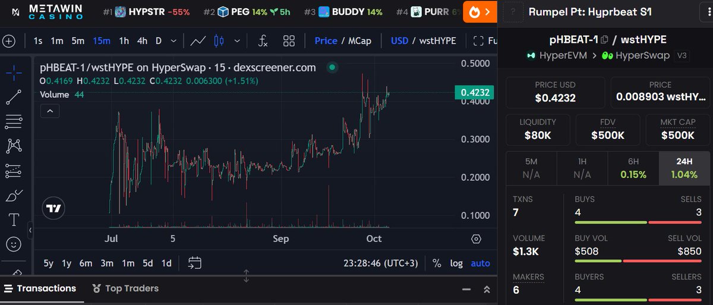Collapse the left drawing toolbar handle

coord(30,229)
